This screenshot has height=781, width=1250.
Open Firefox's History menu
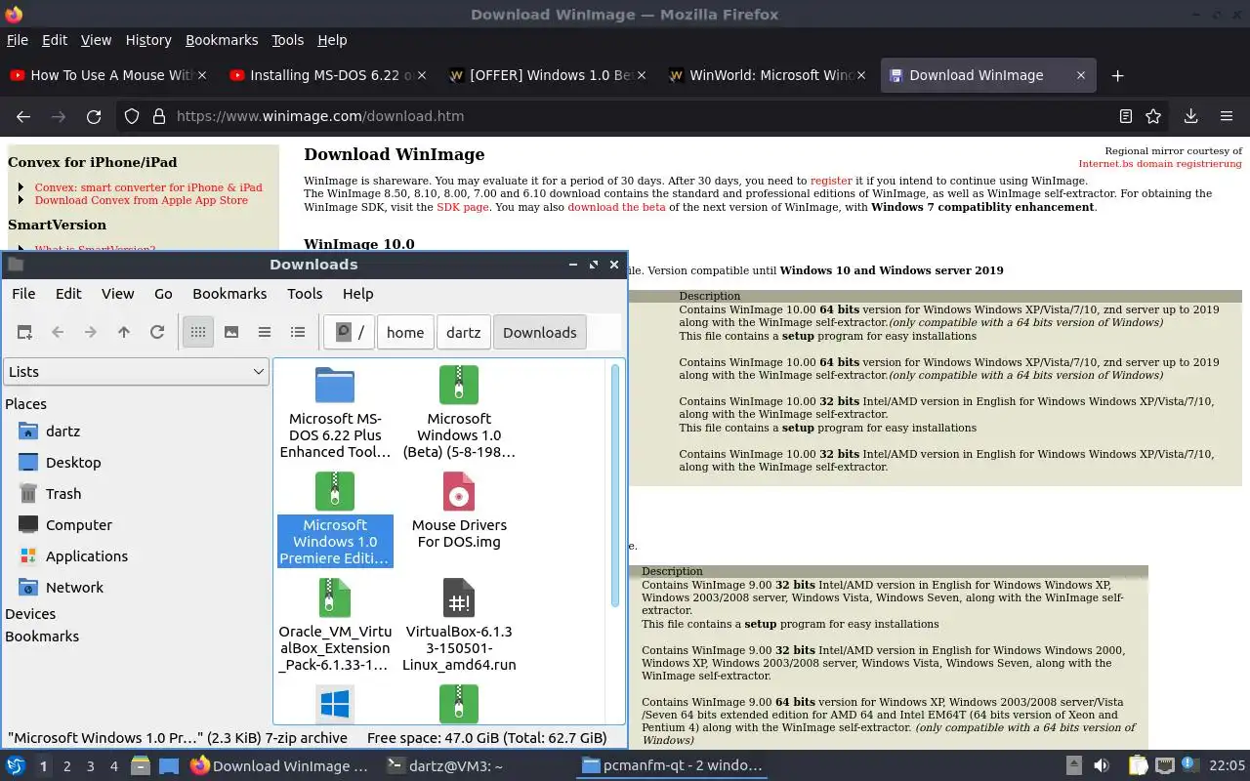pos(148,40)
